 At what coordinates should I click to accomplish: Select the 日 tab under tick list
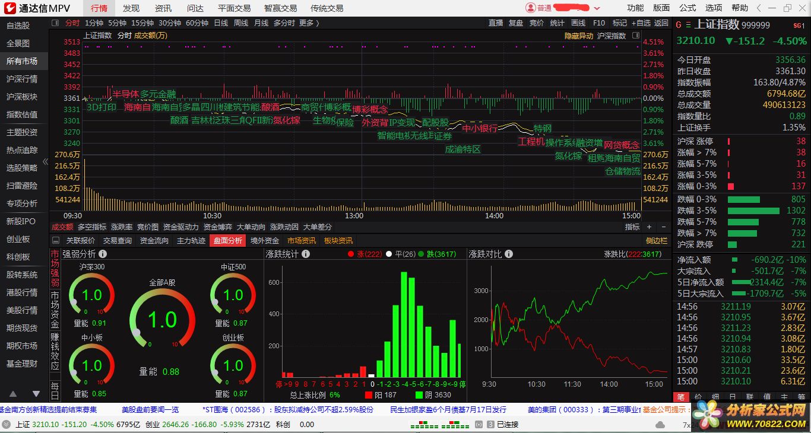733,396
